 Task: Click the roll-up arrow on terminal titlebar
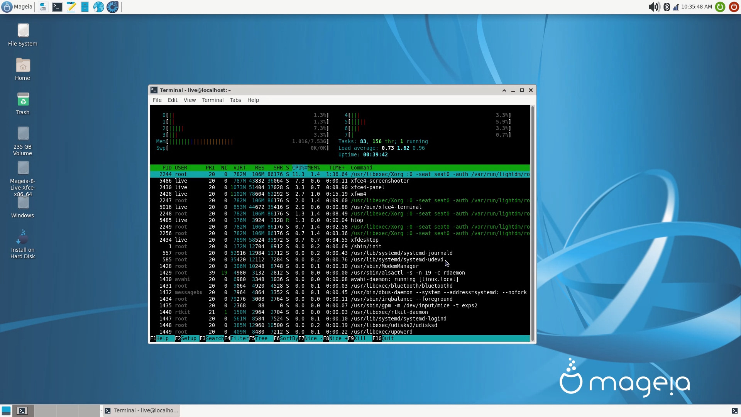[x=504, y=90]
